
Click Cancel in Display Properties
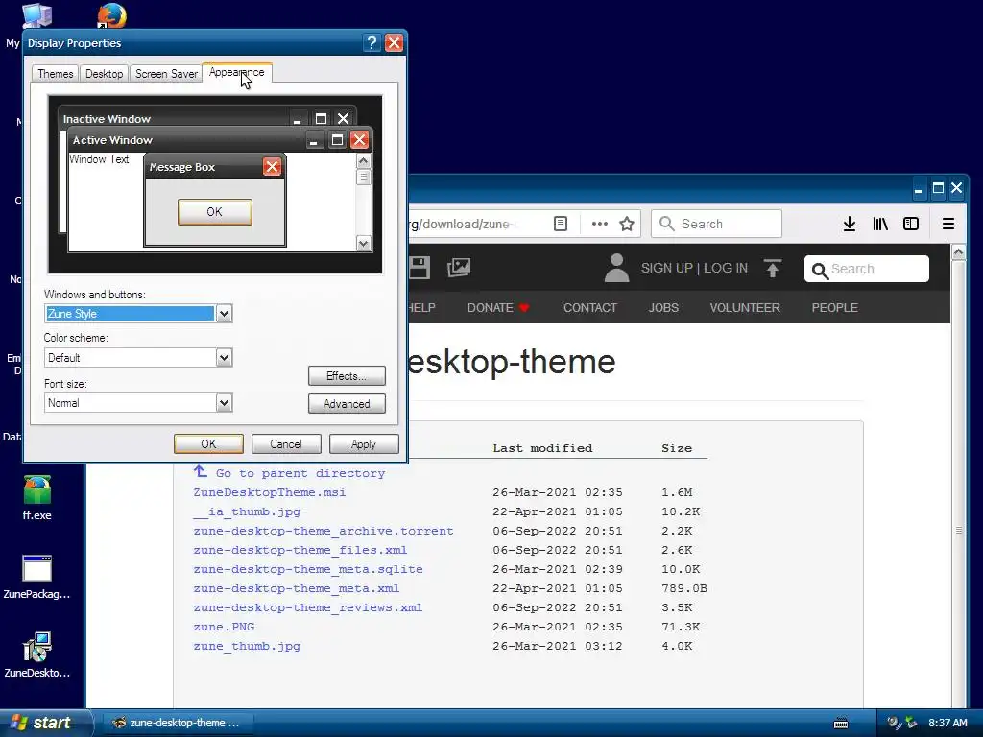[286, 443]
